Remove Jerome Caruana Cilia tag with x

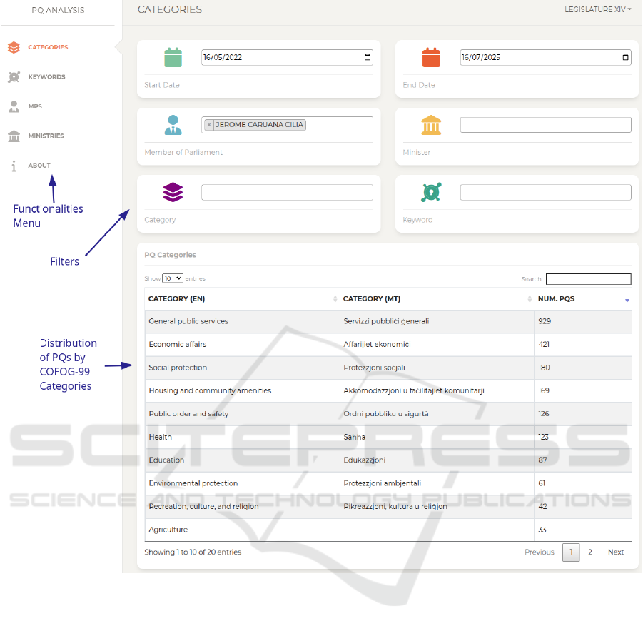tap(209, 125)
